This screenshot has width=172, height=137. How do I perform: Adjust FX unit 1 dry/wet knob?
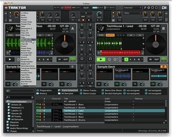pyautogui.click(x=16, y=14)
